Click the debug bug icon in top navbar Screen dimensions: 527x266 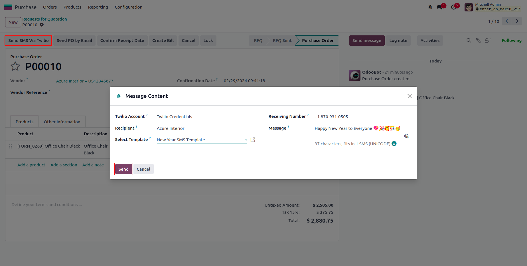tap(430, 7)
